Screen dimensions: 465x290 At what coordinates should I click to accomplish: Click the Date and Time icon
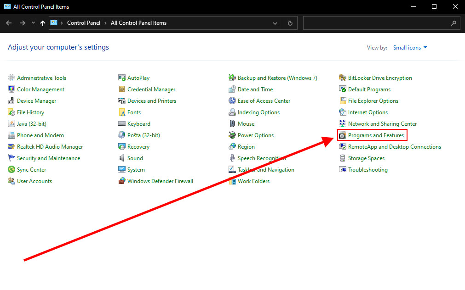[232, 89]
